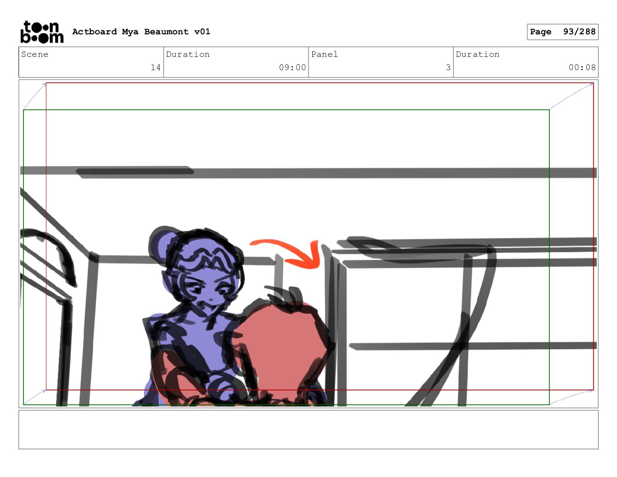
Task: Click scene duration value 09:00
Action: [292, 67]
